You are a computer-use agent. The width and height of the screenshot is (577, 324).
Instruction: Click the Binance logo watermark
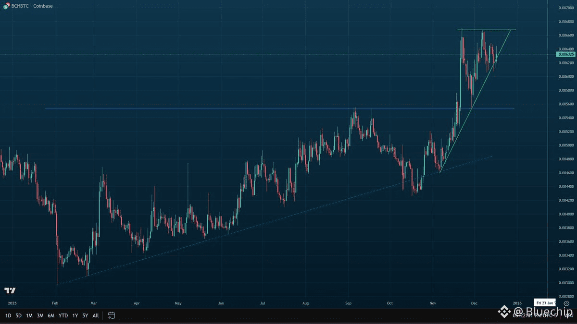504,312
